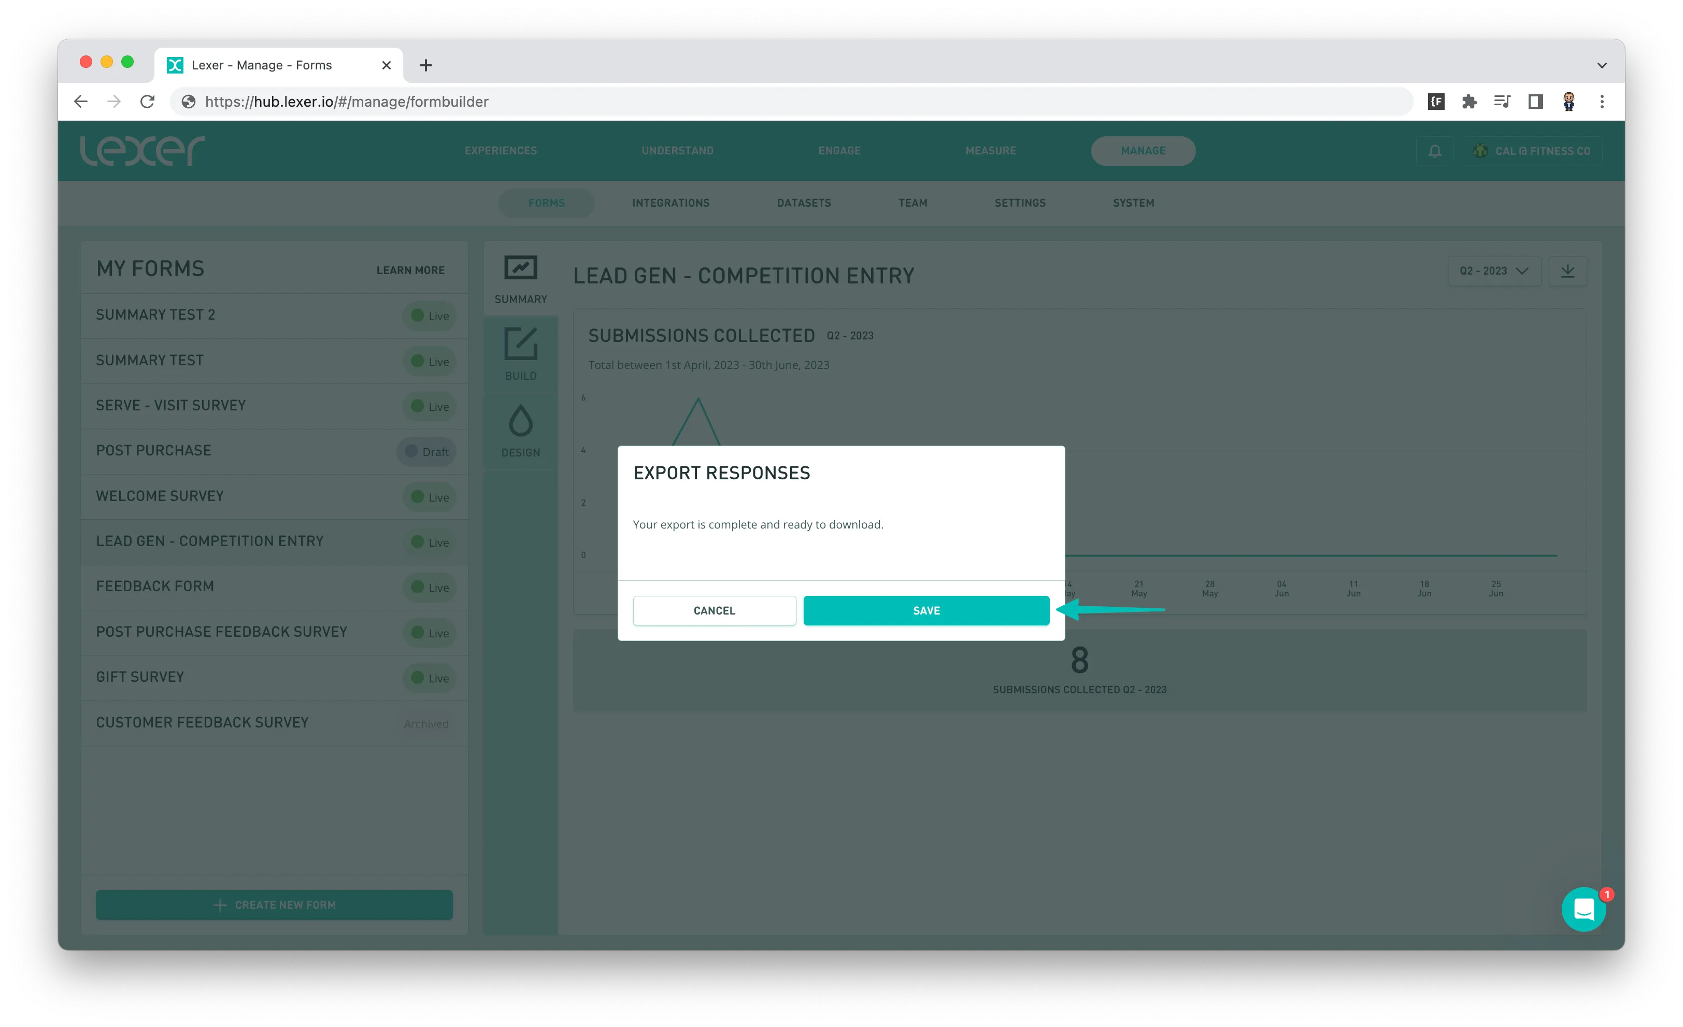This screenshot has width=1683, height=1027.
Task: Expand the browser tab search chevron
Action: click(x=1602, y=66)
